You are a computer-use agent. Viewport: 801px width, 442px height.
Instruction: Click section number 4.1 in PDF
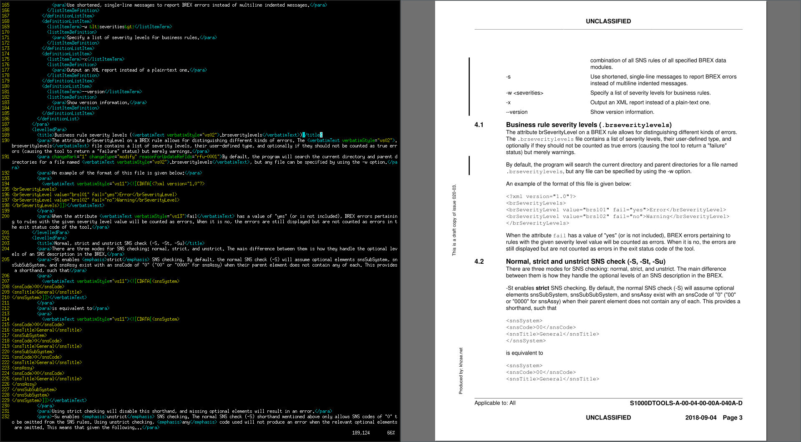(x=479, y=125)
